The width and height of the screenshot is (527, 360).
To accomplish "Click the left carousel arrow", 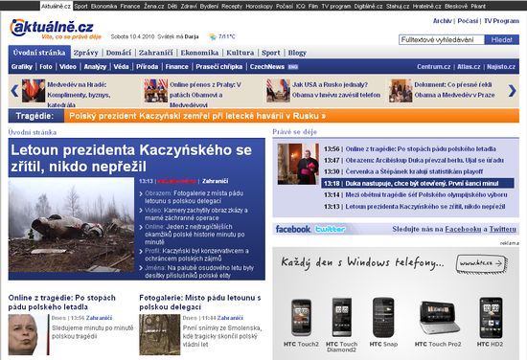I will [14, 91].
